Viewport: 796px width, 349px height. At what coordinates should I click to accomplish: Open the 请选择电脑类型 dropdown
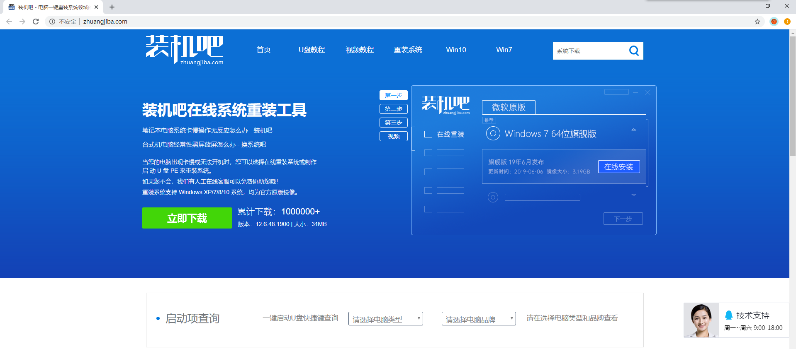[x=385, y=319]
